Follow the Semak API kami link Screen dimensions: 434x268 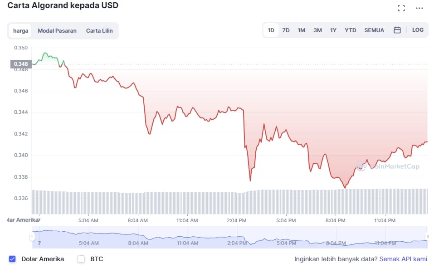[x=403, y=259]
